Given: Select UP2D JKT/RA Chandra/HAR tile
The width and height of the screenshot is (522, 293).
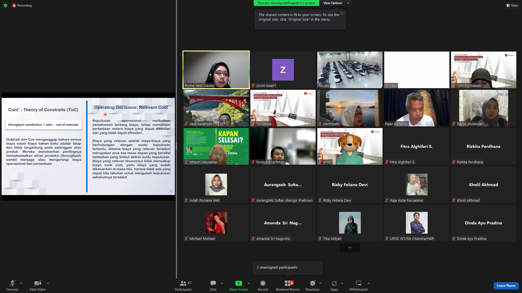Looking at the screenshot, I should pyautogui.click(x=417, y=223).
